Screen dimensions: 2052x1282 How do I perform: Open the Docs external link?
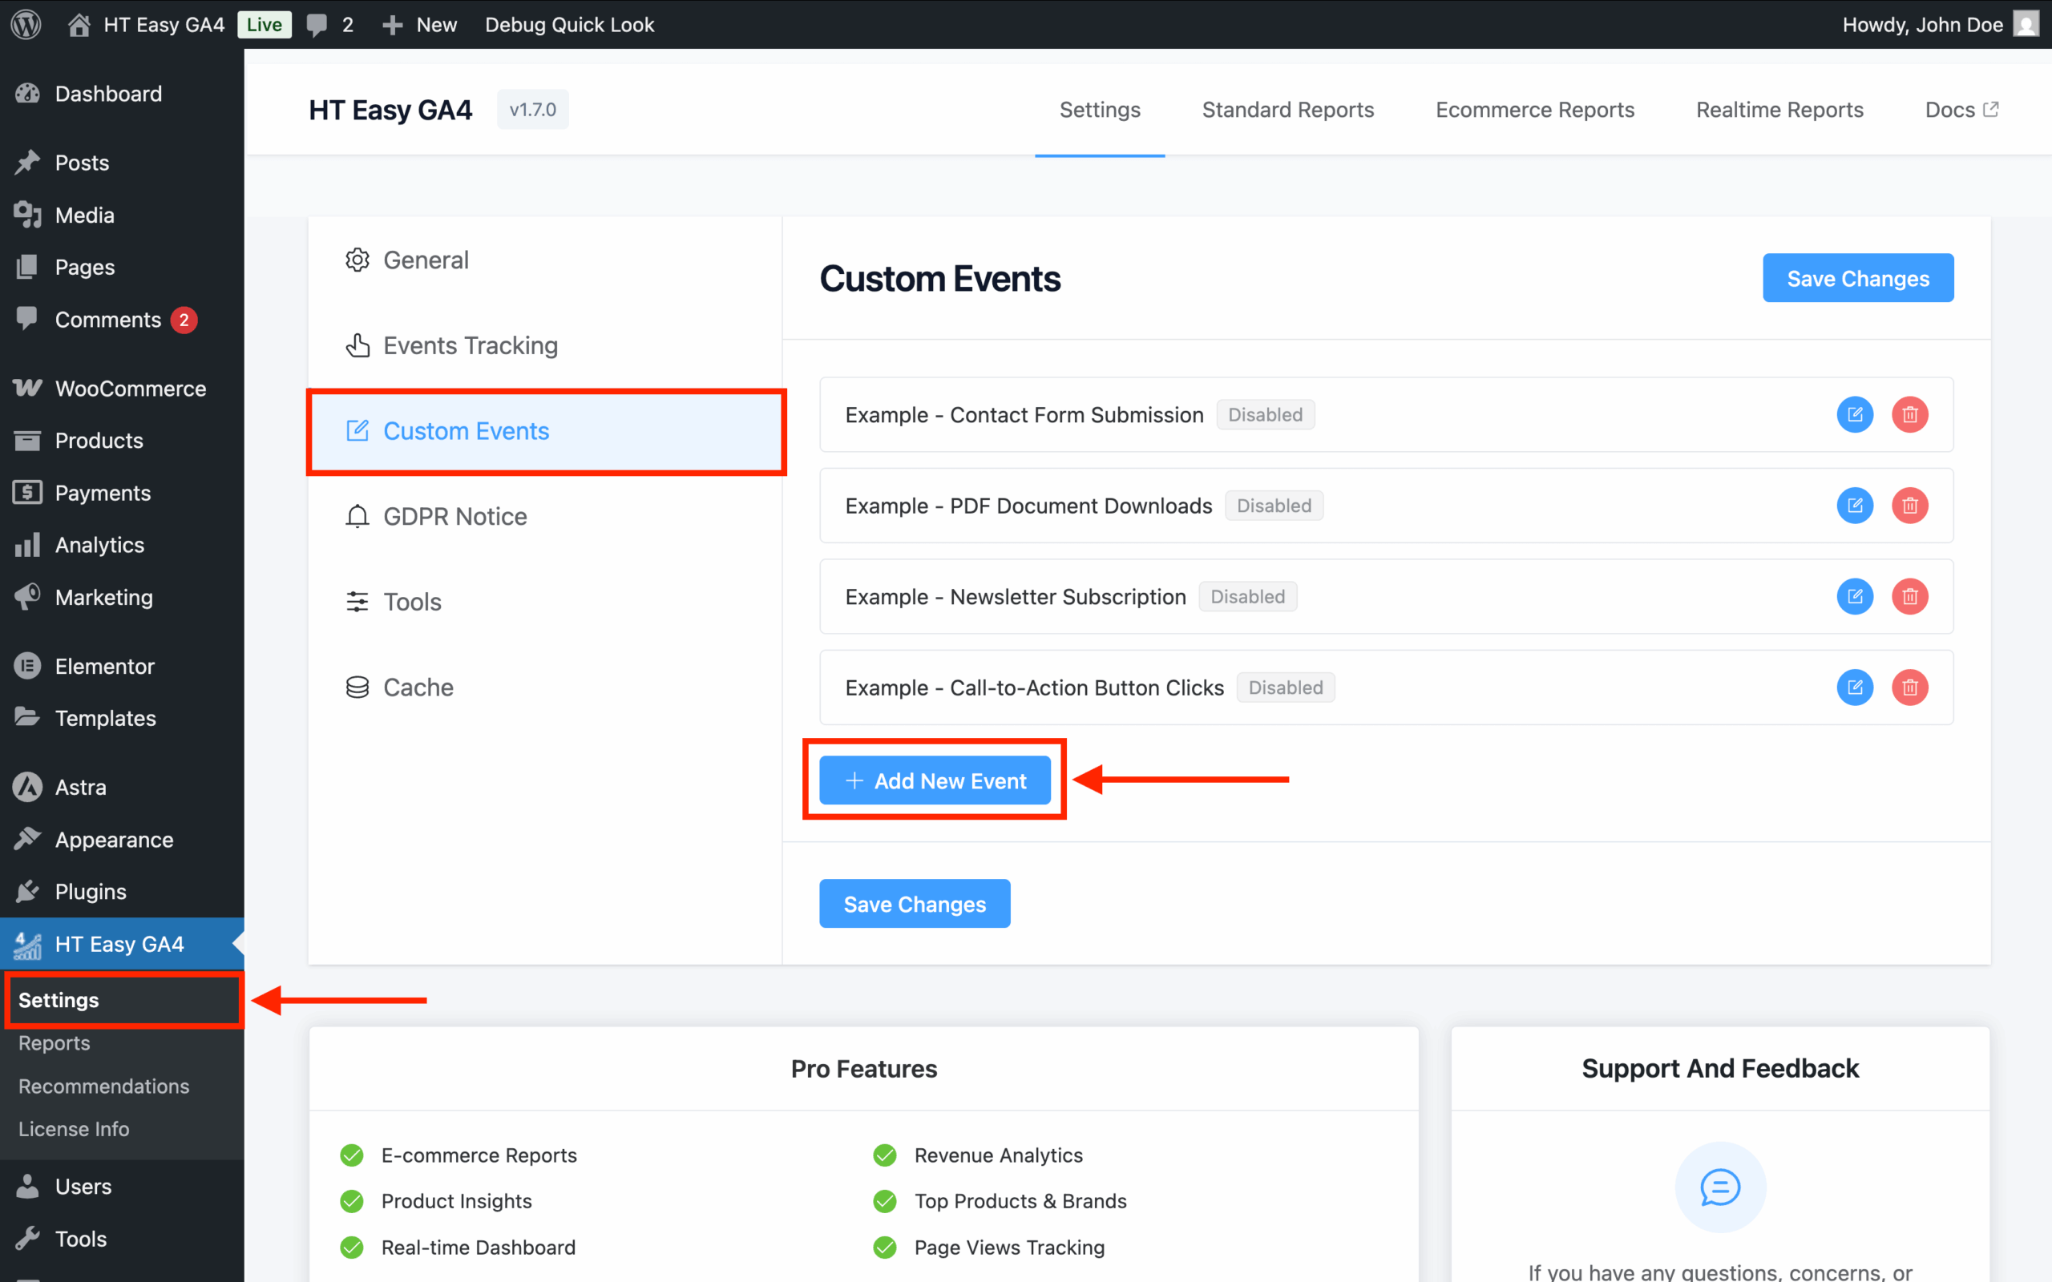tap(1961, 110)
